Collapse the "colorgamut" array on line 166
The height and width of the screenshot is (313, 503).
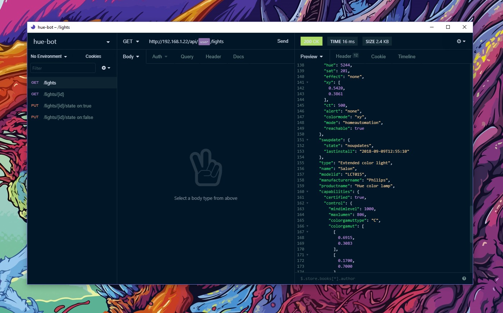307,226
